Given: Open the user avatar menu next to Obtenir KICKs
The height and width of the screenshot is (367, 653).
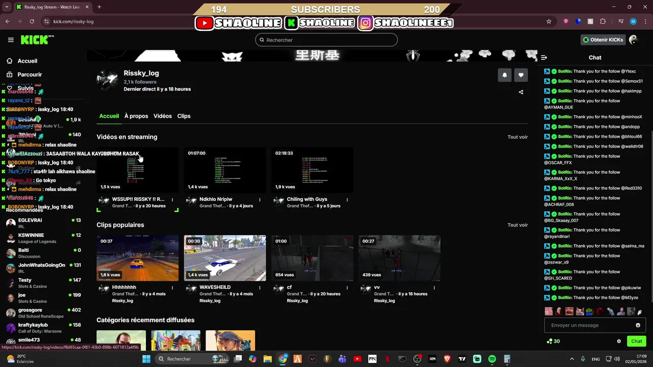Looking at the screenshot, I should (634, 40).
